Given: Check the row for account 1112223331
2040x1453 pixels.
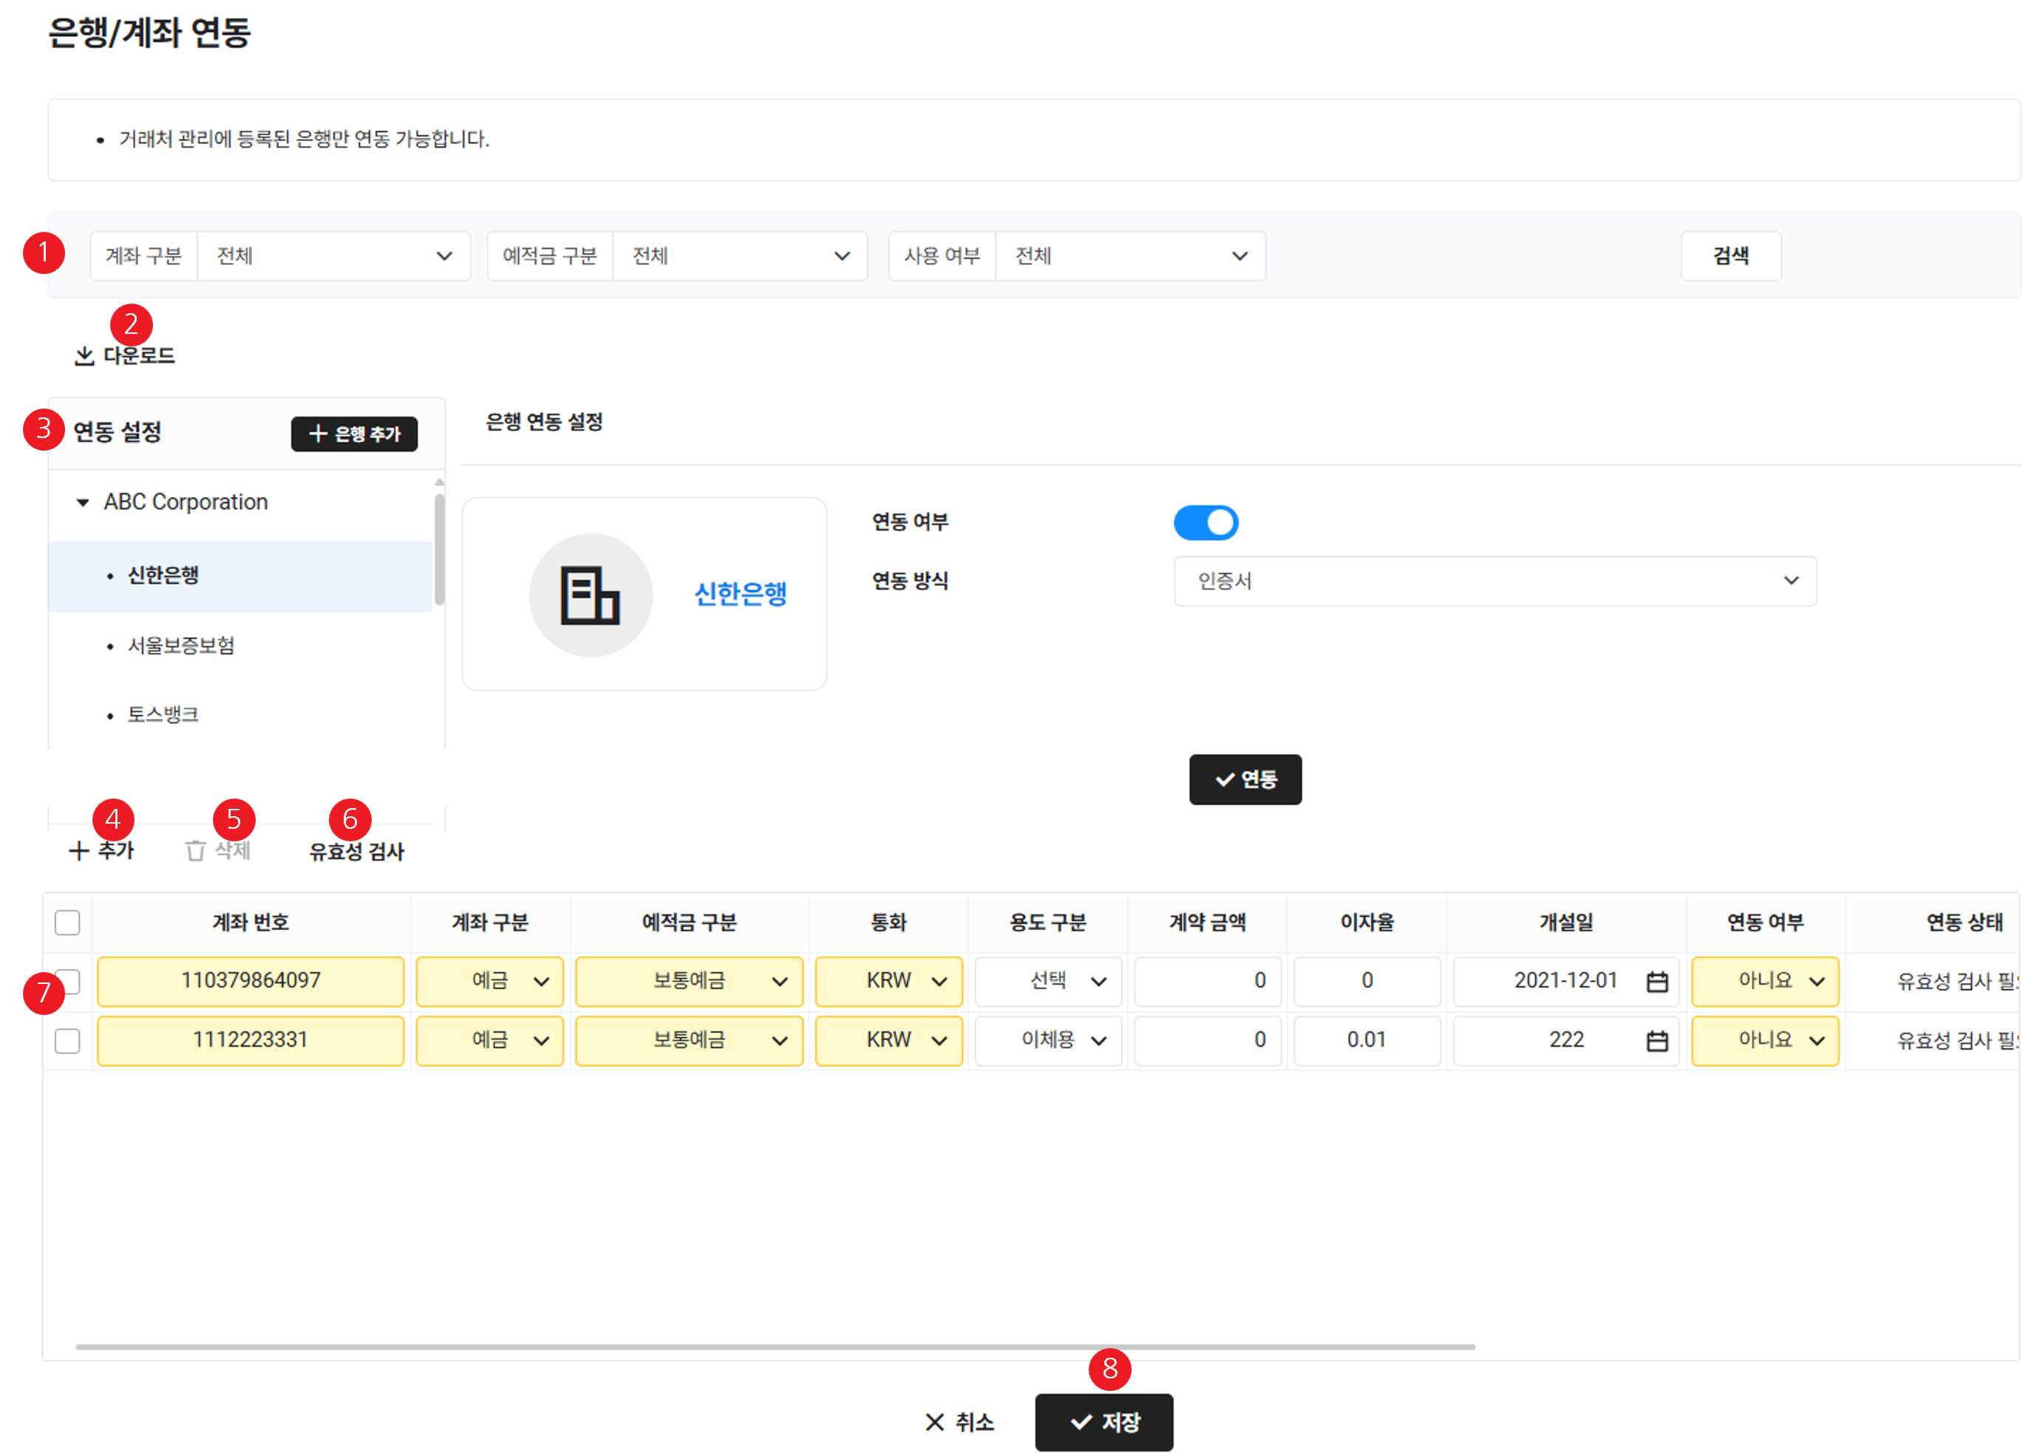Looking at the screenshot, I should tap(67, 1041).
